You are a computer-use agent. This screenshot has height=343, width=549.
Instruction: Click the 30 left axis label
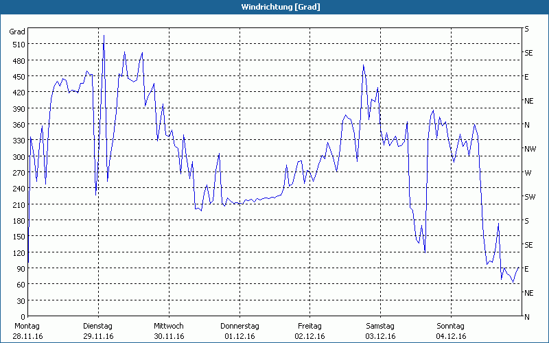tap(21, 301)
